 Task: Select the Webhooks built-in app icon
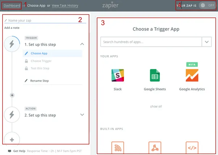click(x=155, y=148)
